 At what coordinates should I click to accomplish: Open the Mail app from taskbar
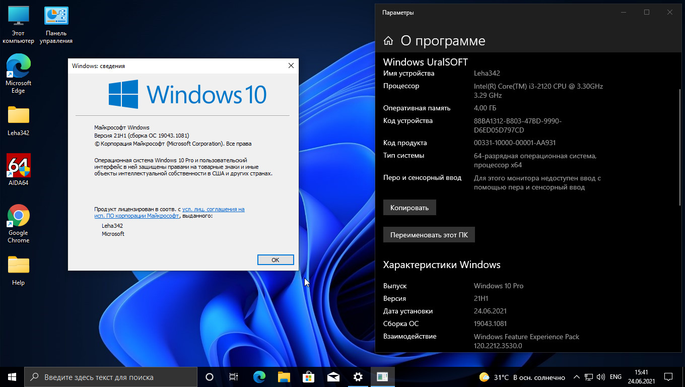(x=333, y=377)
